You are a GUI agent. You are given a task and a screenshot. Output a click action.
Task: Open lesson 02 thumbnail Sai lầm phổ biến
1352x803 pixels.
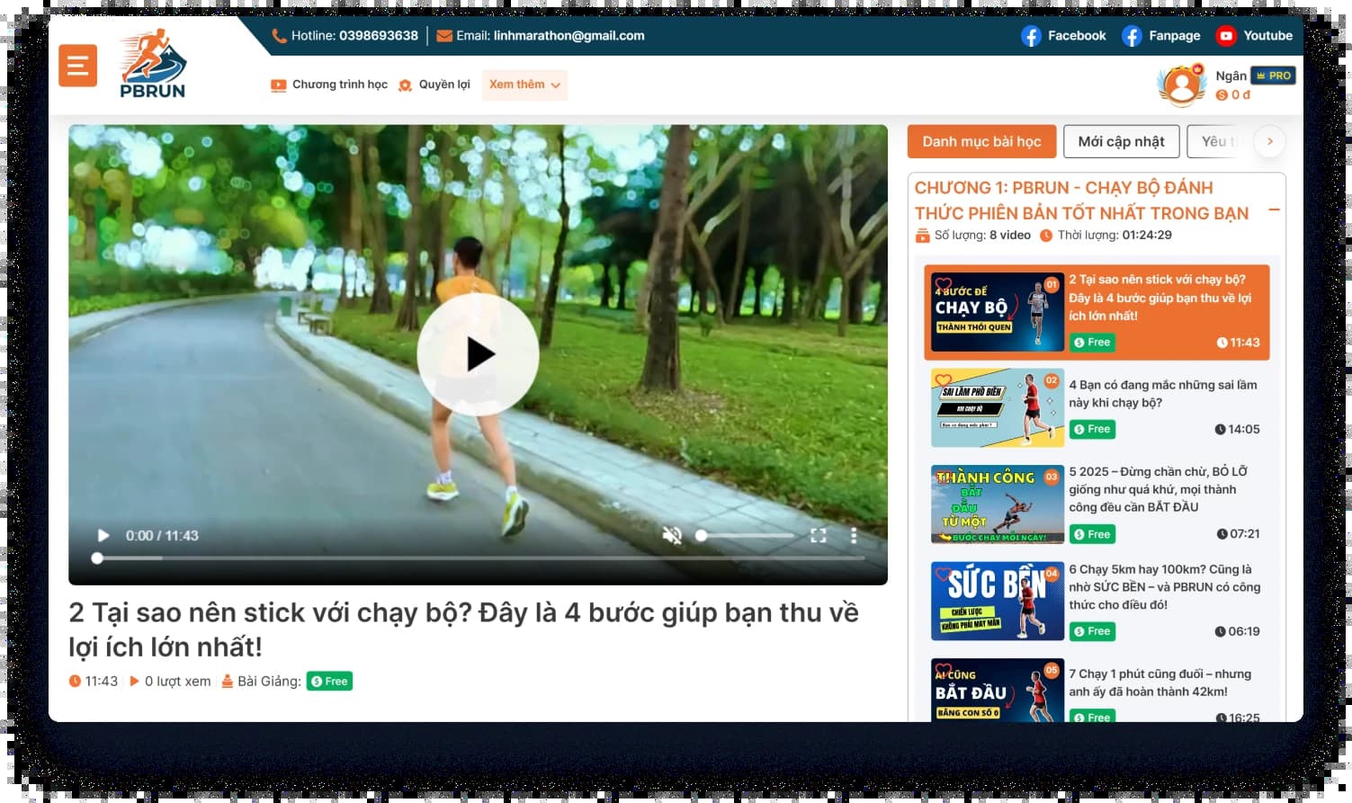tap(998, 407)
